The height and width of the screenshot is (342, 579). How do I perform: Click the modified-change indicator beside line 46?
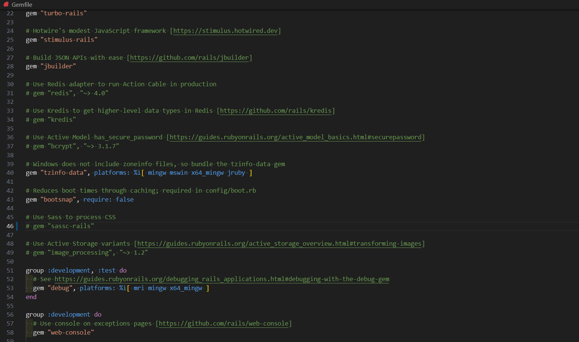pyautogui.click(x=18, y=226)
